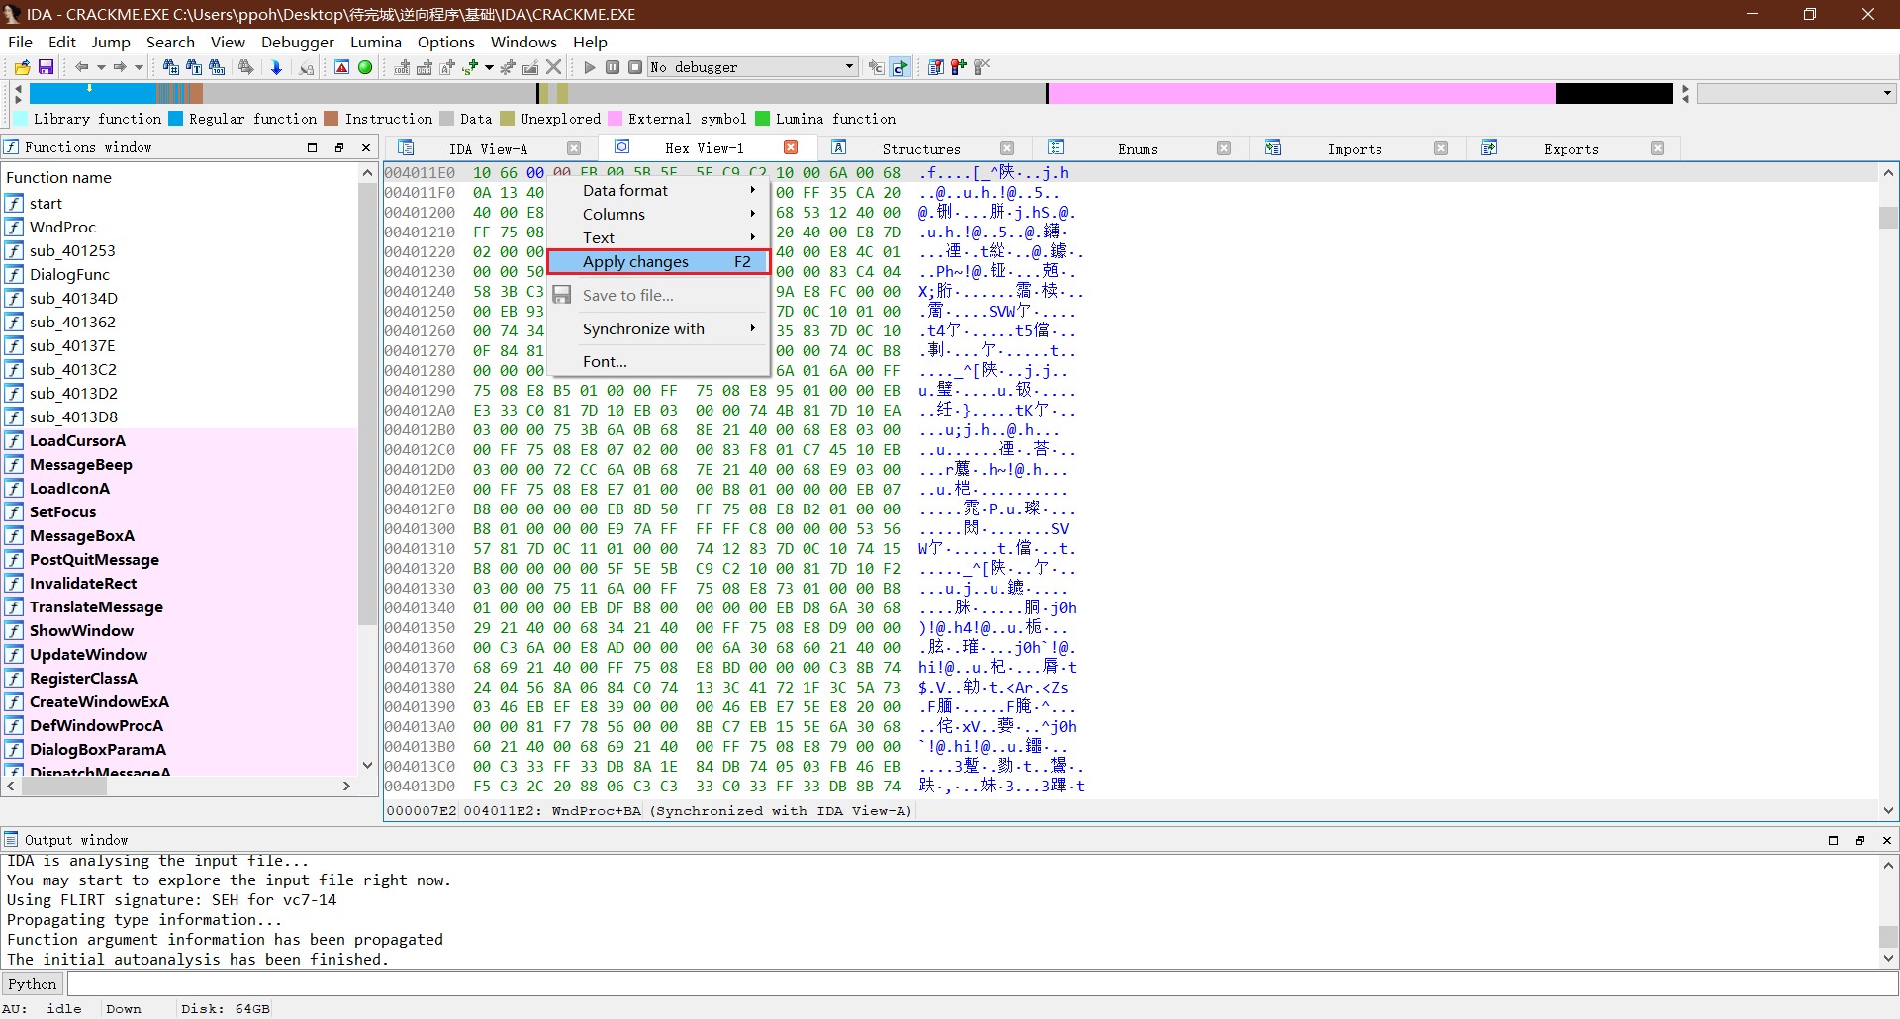This screenshot has height=1019, width=1900.
Task: Click the Library function color swatch
Action: coord(20,119)
